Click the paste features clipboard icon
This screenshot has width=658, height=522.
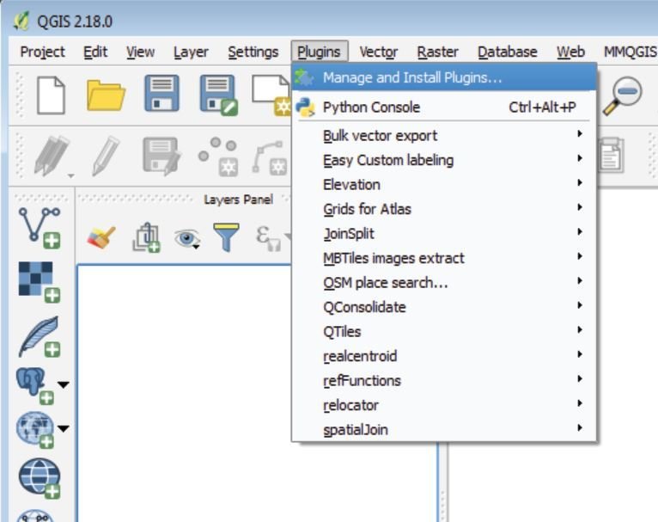[x=611, y=155]
